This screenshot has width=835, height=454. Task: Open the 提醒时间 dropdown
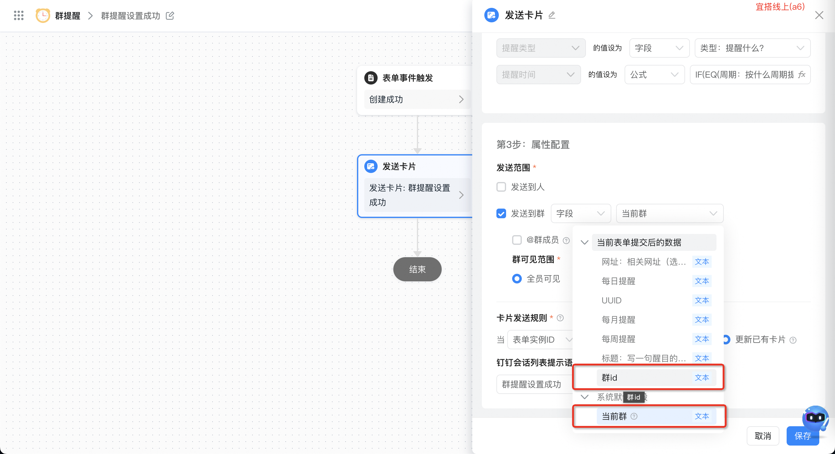point(538,75)
